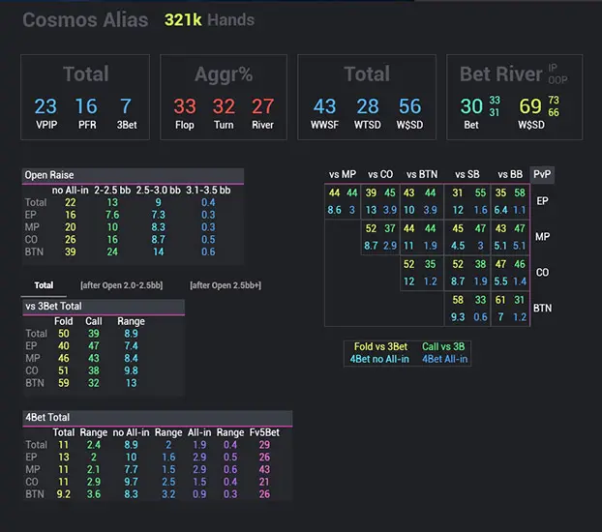Click the Flop aggression value 33
This screenshot has width=602, height=532.
(x=185, y=106)
